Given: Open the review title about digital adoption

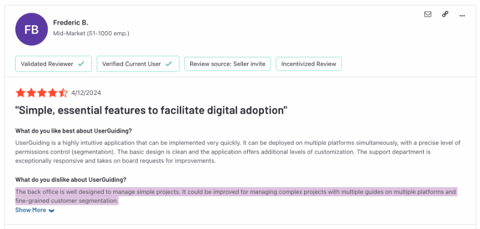Looking at the screenshot, I should point(152,110).
